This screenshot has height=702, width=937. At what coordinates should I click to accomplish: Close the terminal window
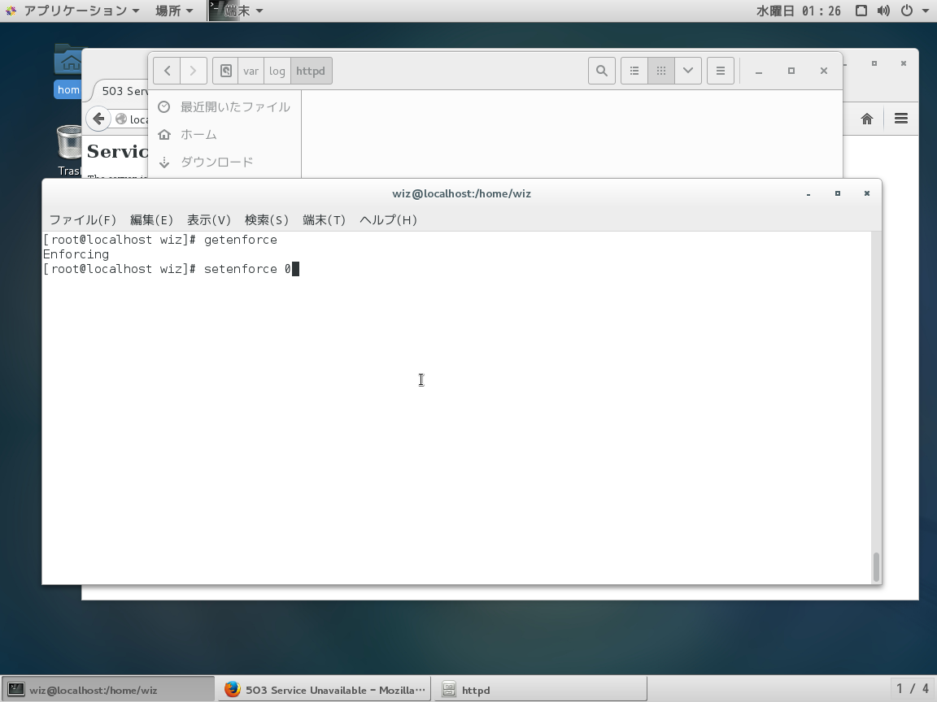867,194
